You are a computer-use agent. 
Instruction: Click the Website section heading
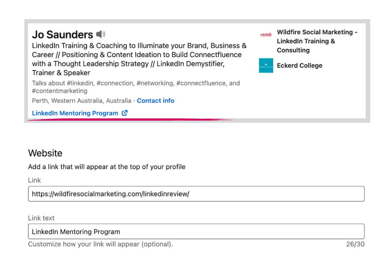[45, 153]
